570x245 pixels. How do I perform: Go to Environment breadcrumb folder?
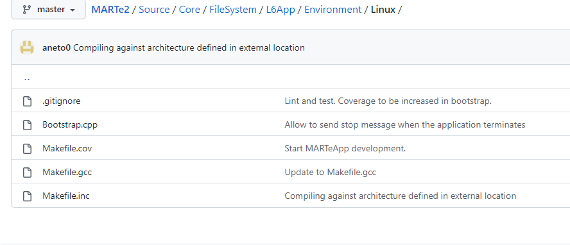click(x=333, y=10)
